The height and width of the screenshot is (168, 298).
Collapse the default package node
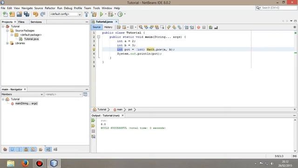point(12,35)
